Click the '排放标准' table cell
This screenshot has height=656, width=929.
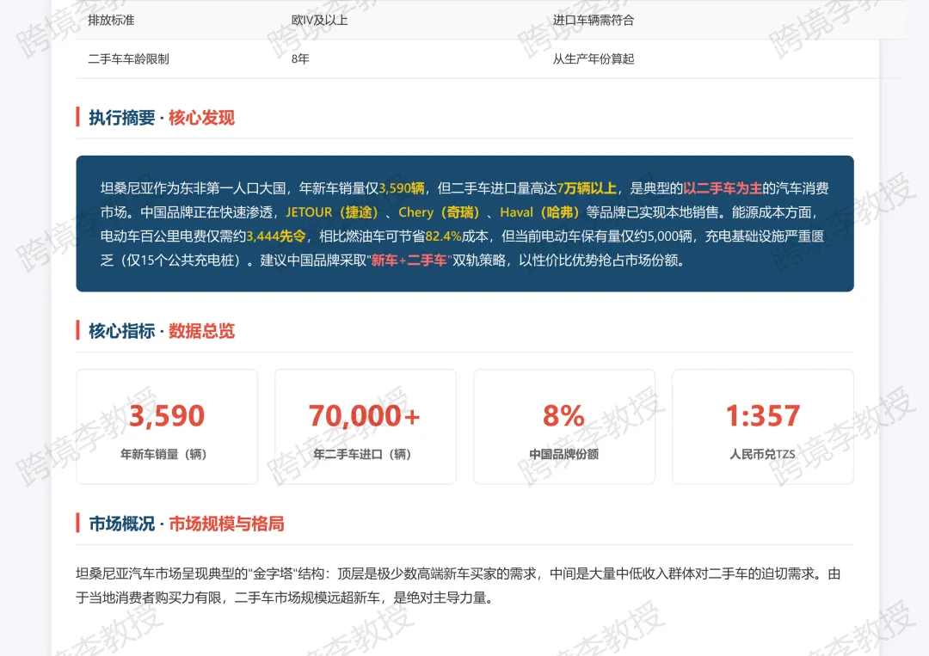coord(111,20)
